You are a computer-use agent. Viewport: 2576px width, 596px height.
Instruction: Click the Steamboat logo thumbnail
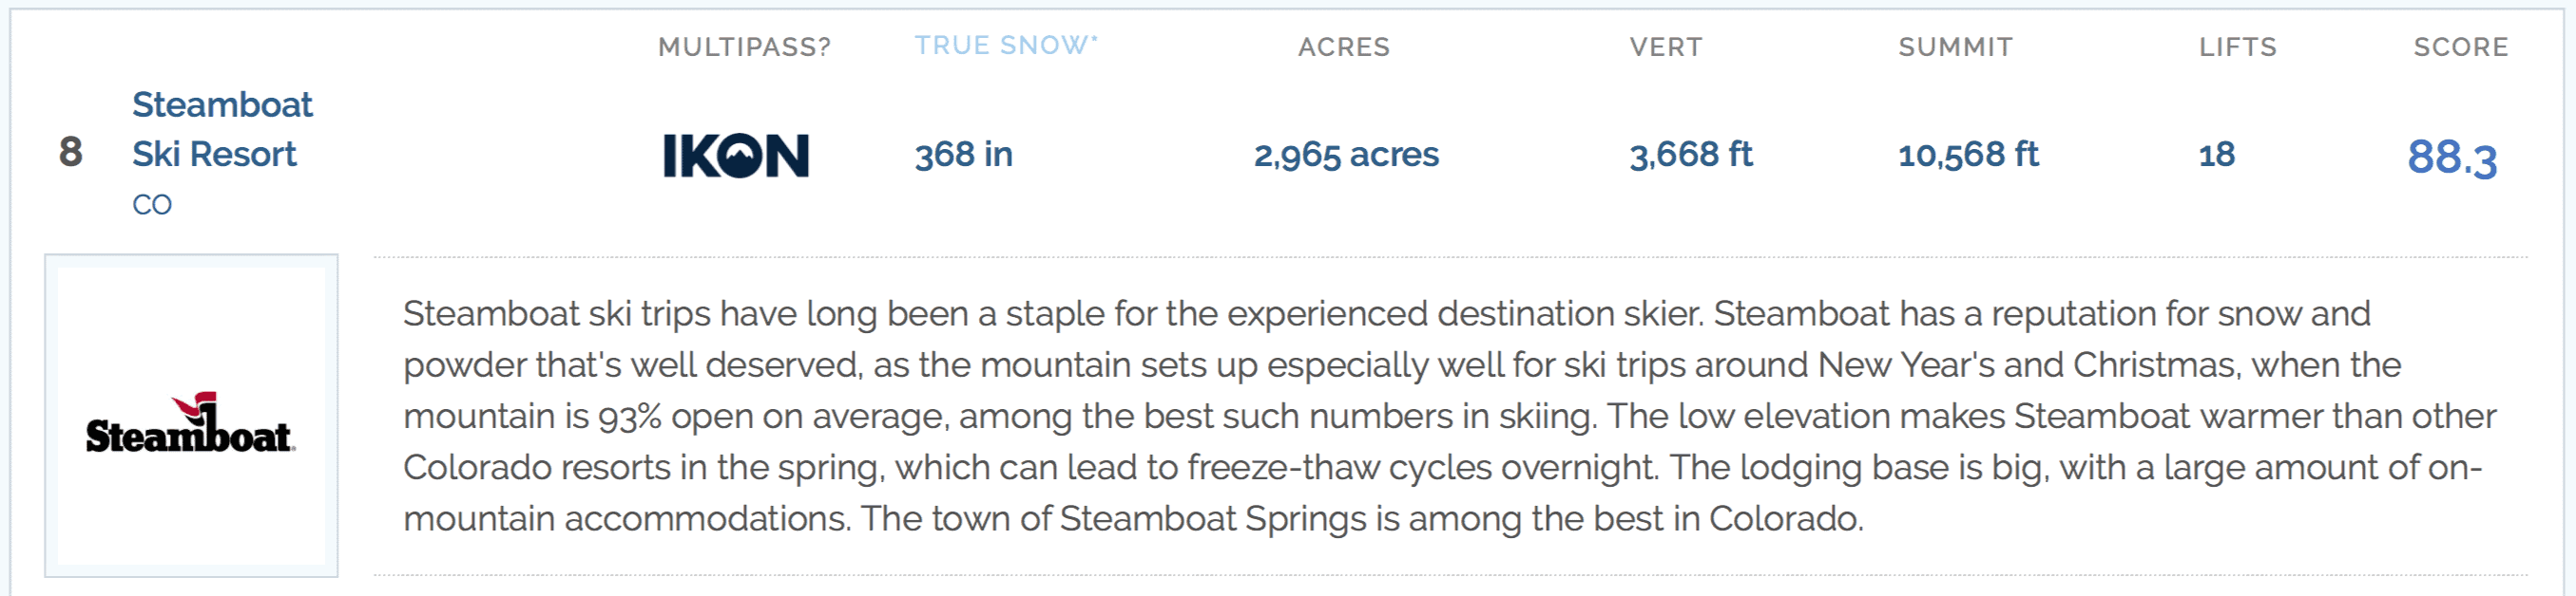coord(191,416)
